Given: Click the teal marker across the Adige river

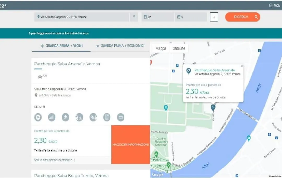Looking at the screenshot, I should coord(249,138).
